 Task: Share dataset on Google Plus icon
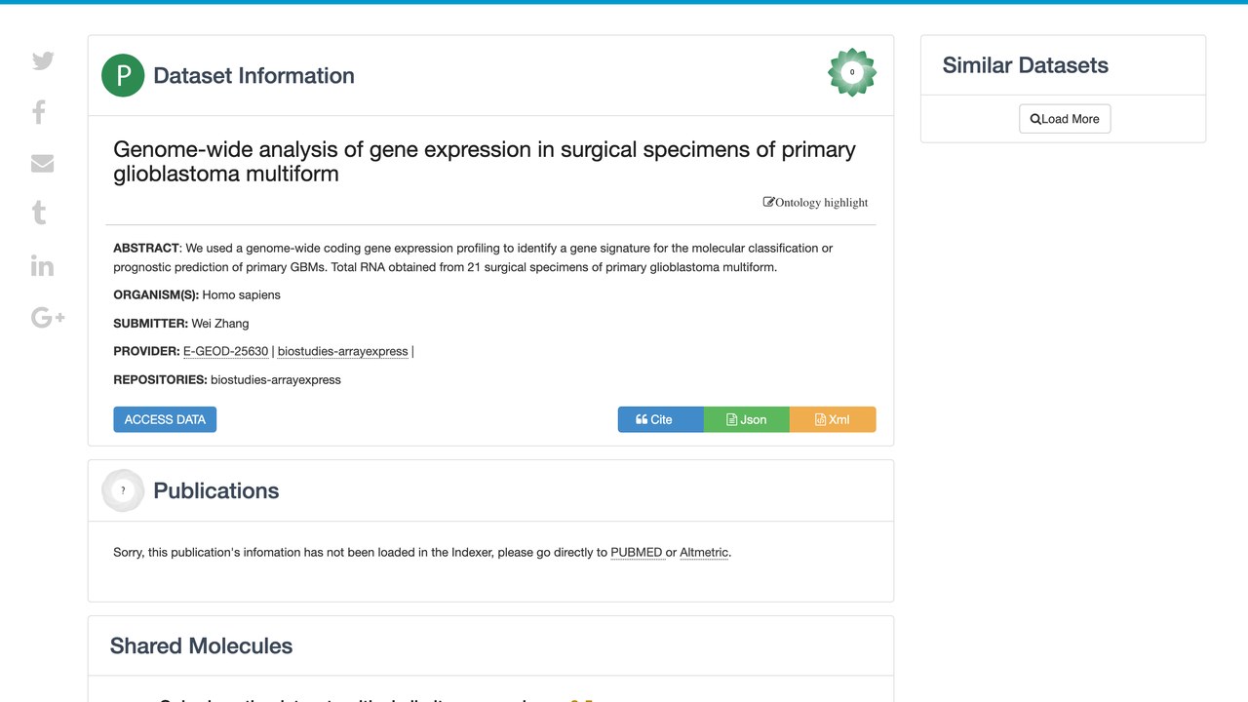pyautogui.click(x=48, y=317)
